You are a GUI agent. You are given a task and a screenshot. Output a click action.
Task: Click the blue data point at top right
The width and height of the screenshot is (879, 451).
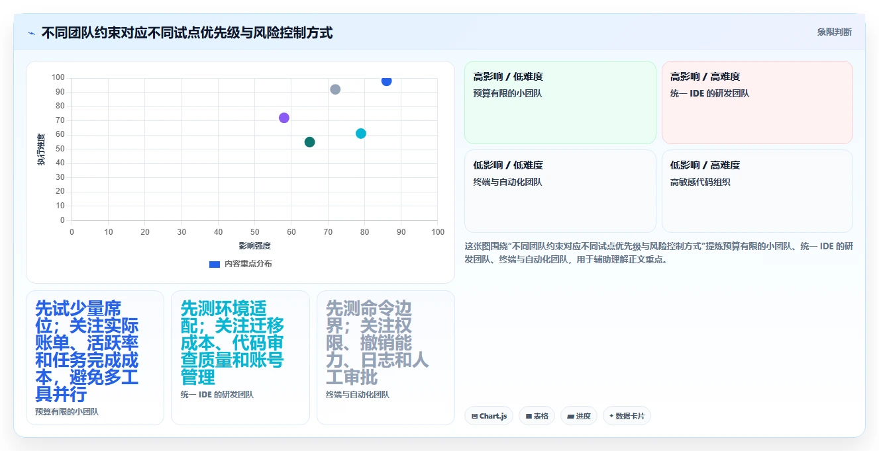[386, 81]
